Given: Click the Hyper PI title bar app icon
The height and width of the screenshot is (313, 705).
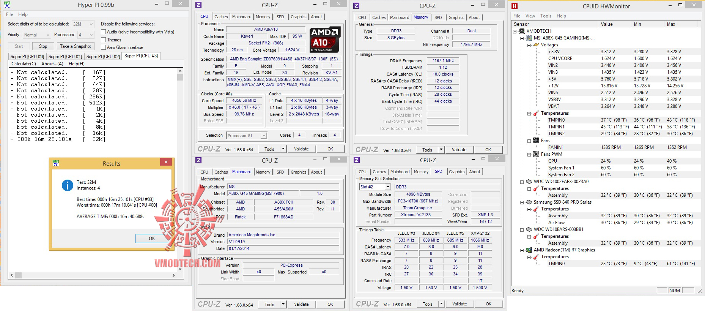Looking at the screenshot, I should pyautogui.click(x=7, y=5).
